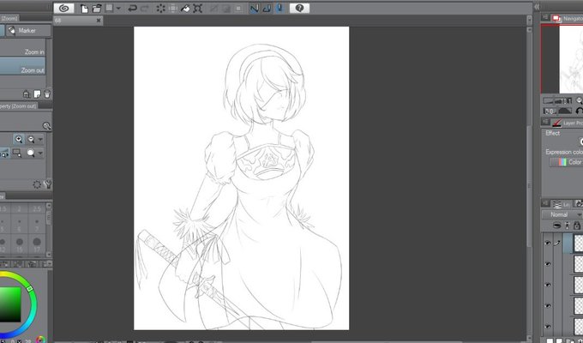The width and height of the screenshot is (583, 343).
Task: Hide the fourth layer eye icon
Action: click(548, 305)
